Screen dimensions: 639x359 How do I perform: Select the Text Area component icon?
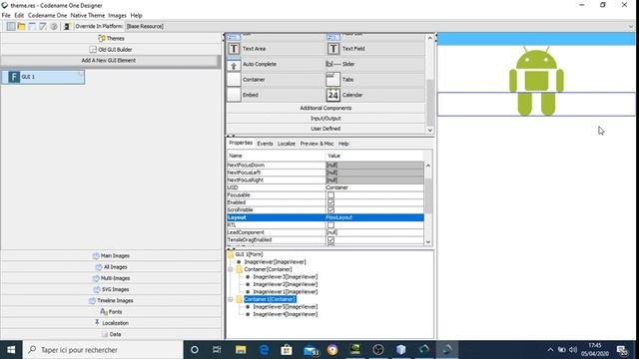(x=234, y=49)
